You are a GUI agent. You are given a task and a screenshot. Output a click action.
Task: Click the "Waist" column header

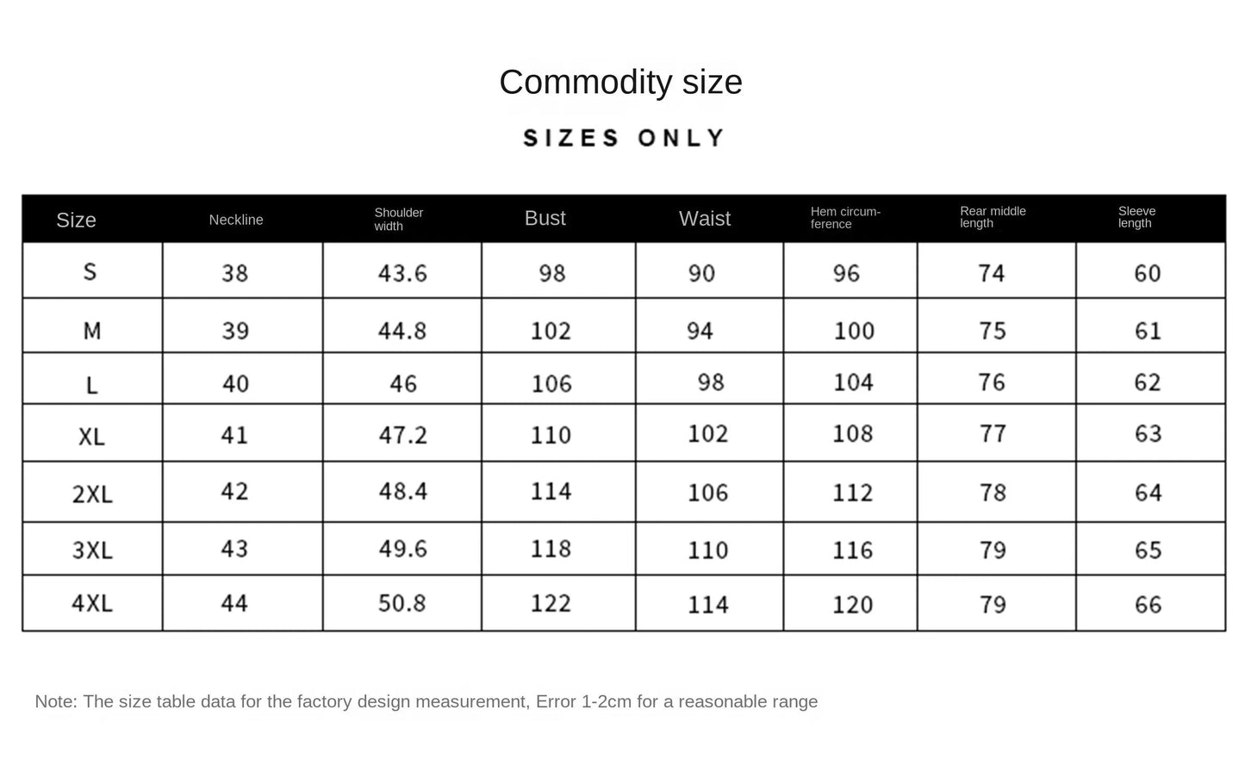point(704,219)
